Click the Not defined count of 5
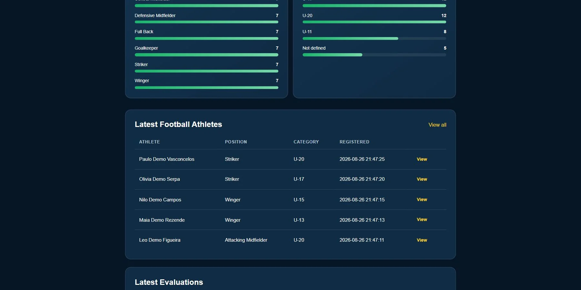The image size is (581, 290). 445,48
